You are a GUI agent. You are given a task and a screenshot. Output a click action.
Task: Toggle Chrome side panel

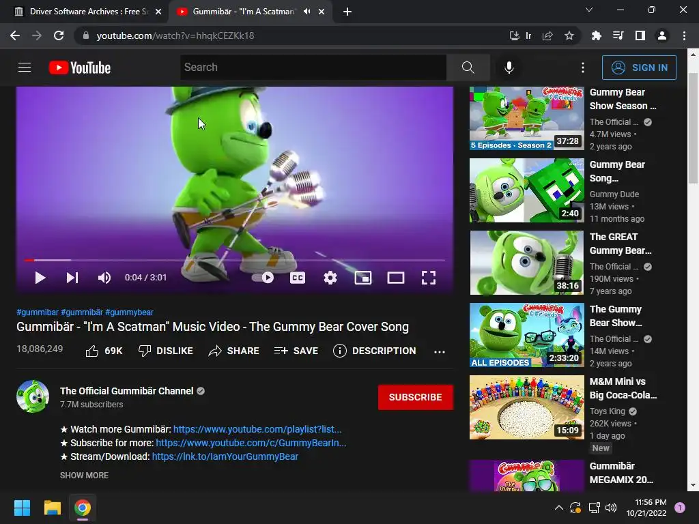coord(640,35)
